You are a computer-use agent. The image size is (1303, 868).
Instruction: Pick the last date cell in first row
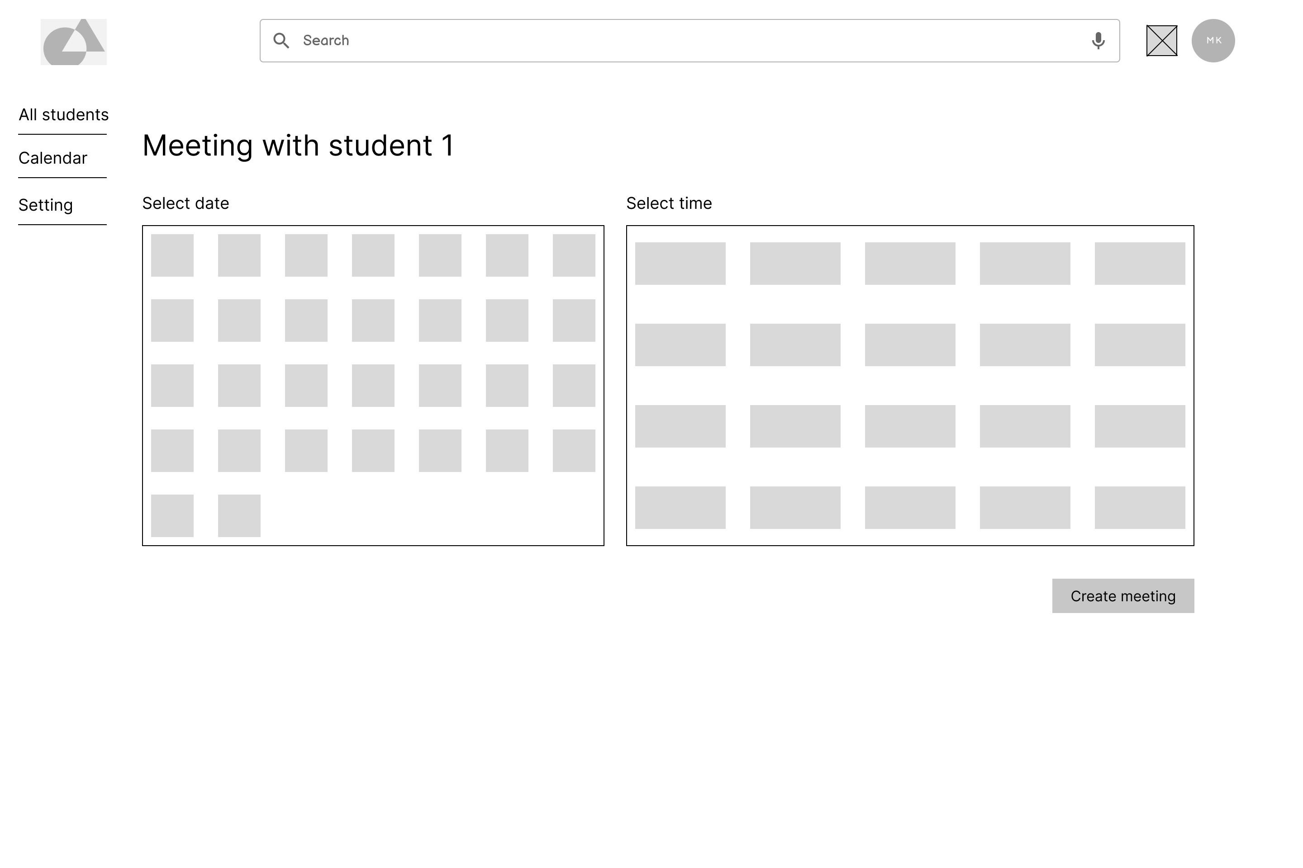(x=573, y=255)
